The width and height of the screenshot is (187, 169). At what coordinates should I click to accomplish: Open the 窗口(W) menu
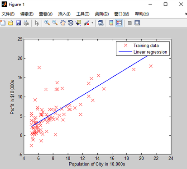pos(122,14)
